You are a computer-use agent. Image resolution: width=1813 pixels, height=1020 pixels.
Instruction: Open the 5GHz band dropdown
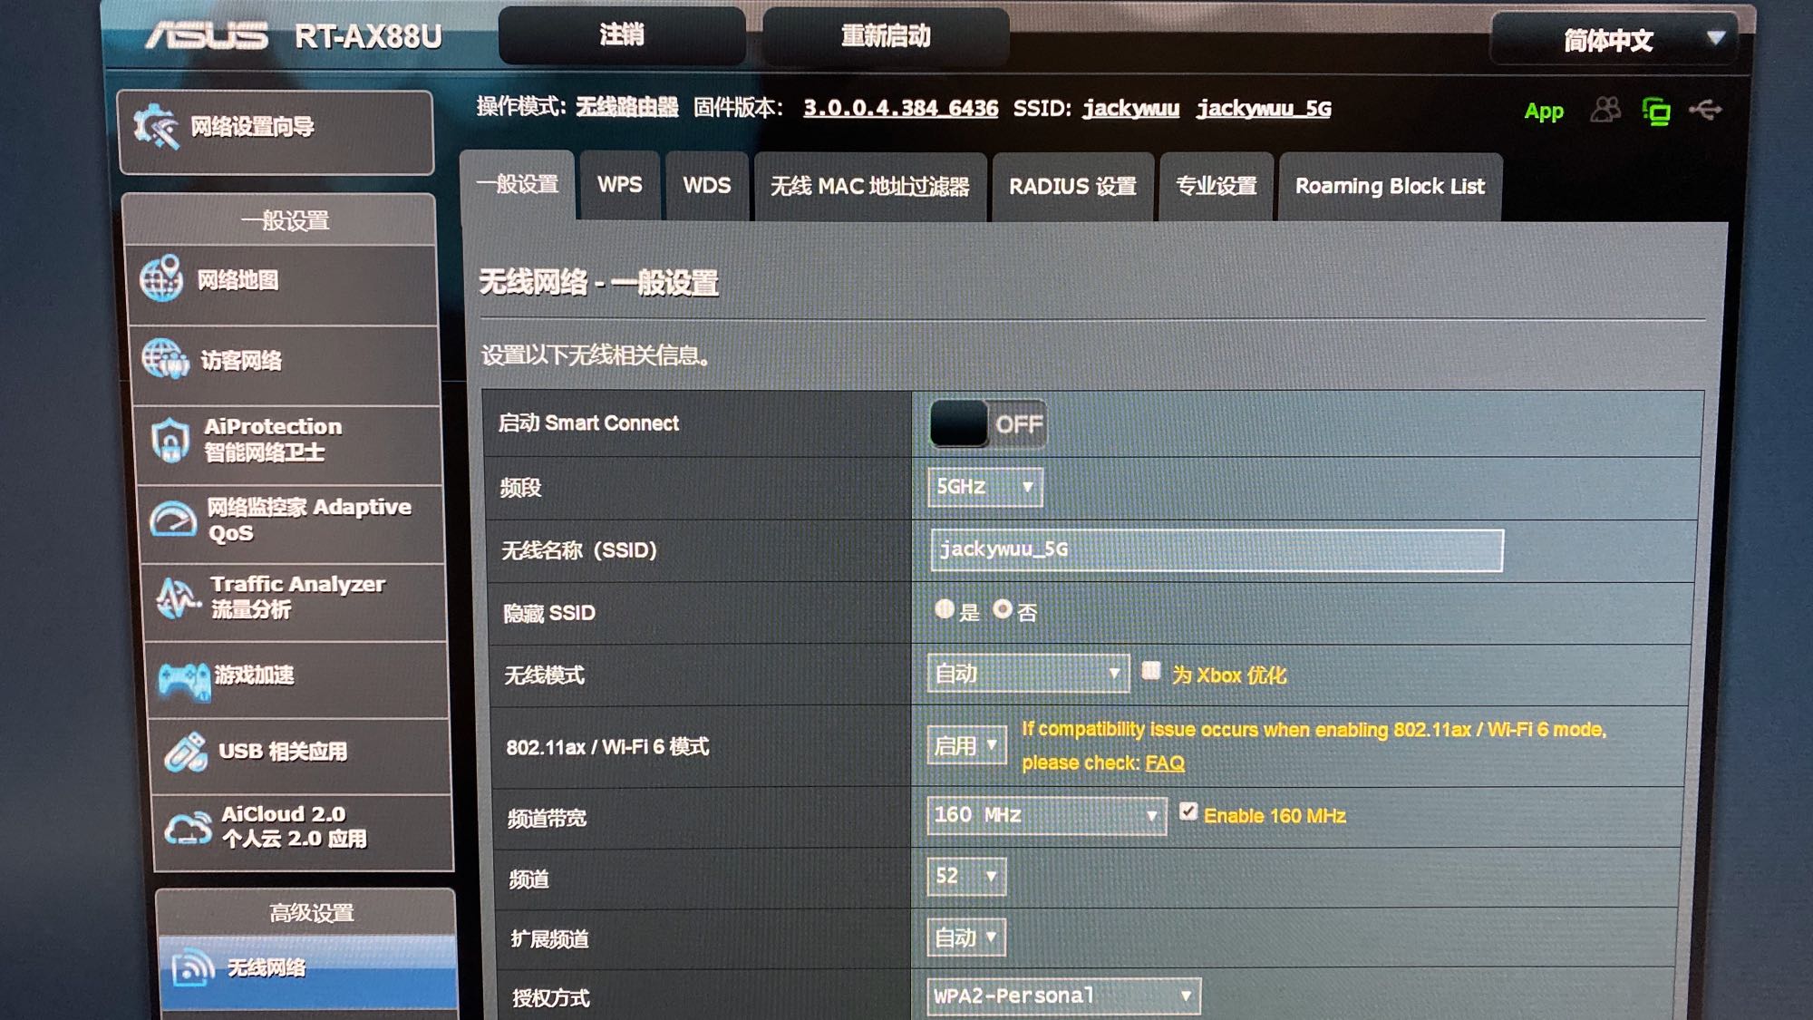click(984, 487)
